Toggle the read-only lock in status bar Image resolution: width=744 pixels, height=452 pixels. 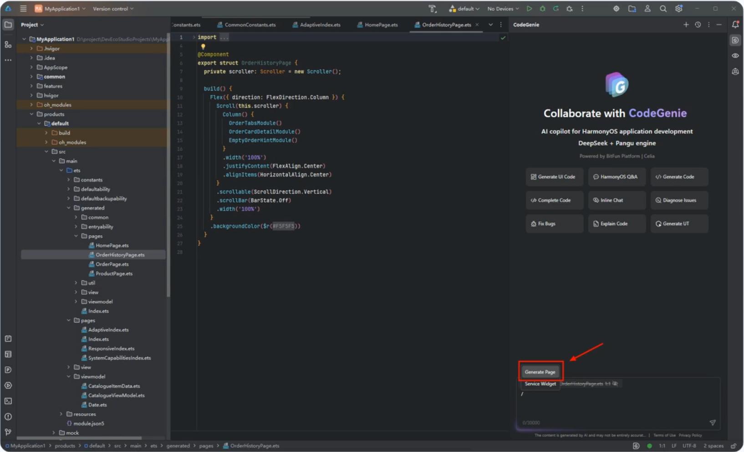coord(734,446)
